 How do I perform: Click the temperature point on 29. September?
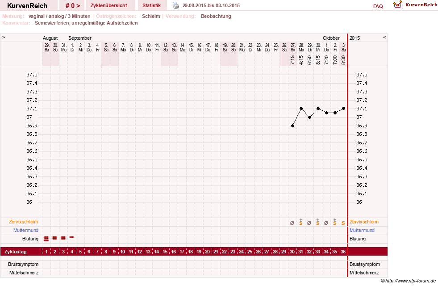click(x=309, y=118)
